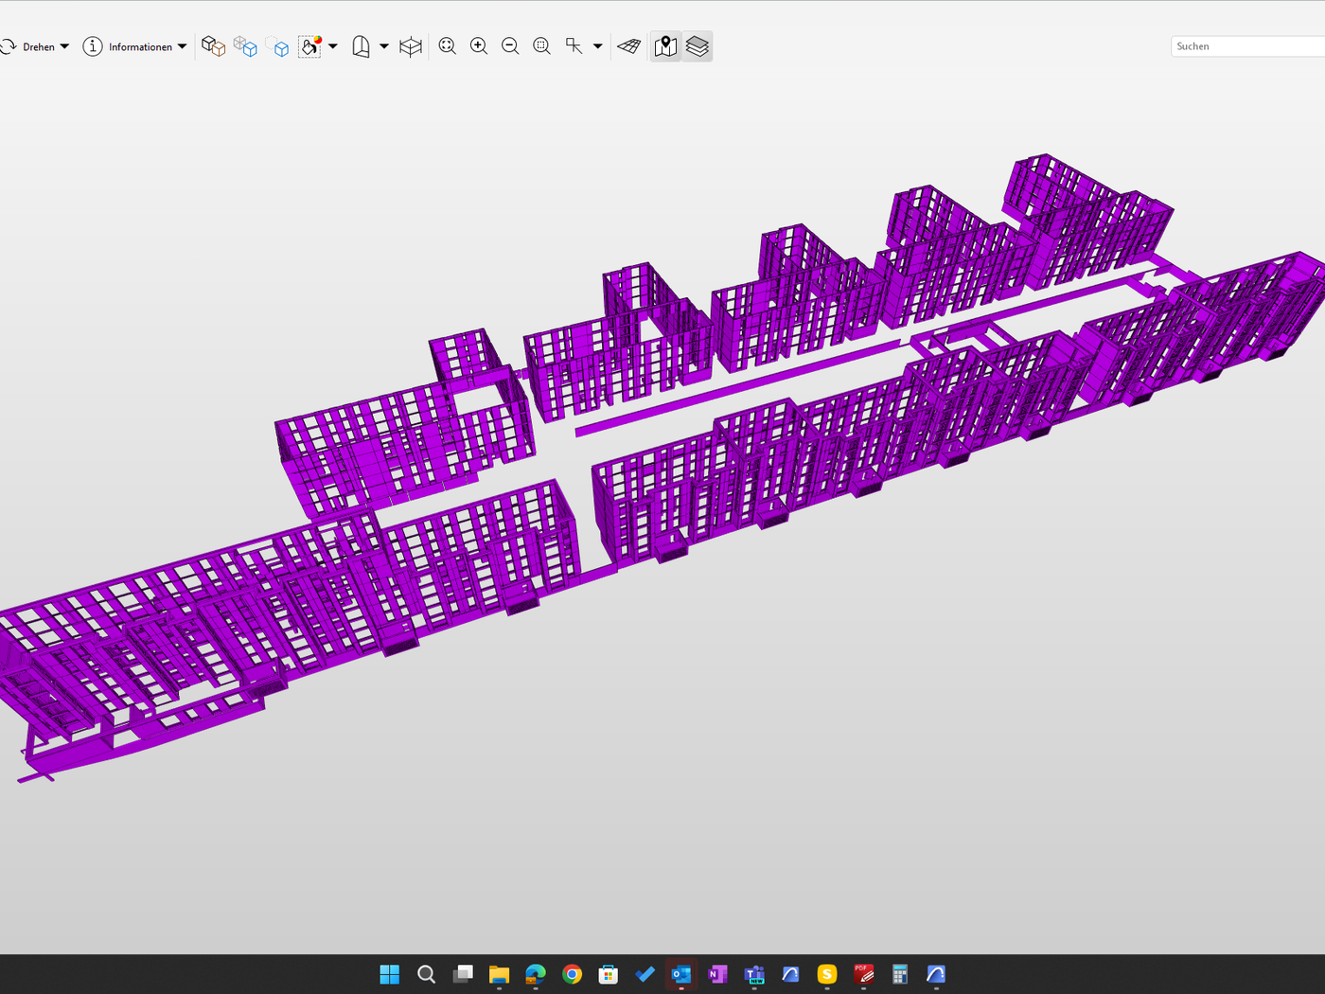The width and height of the screenshot is (1325, 994).
Task: Click the zoom to fit icon
Action: click(448, 46)
